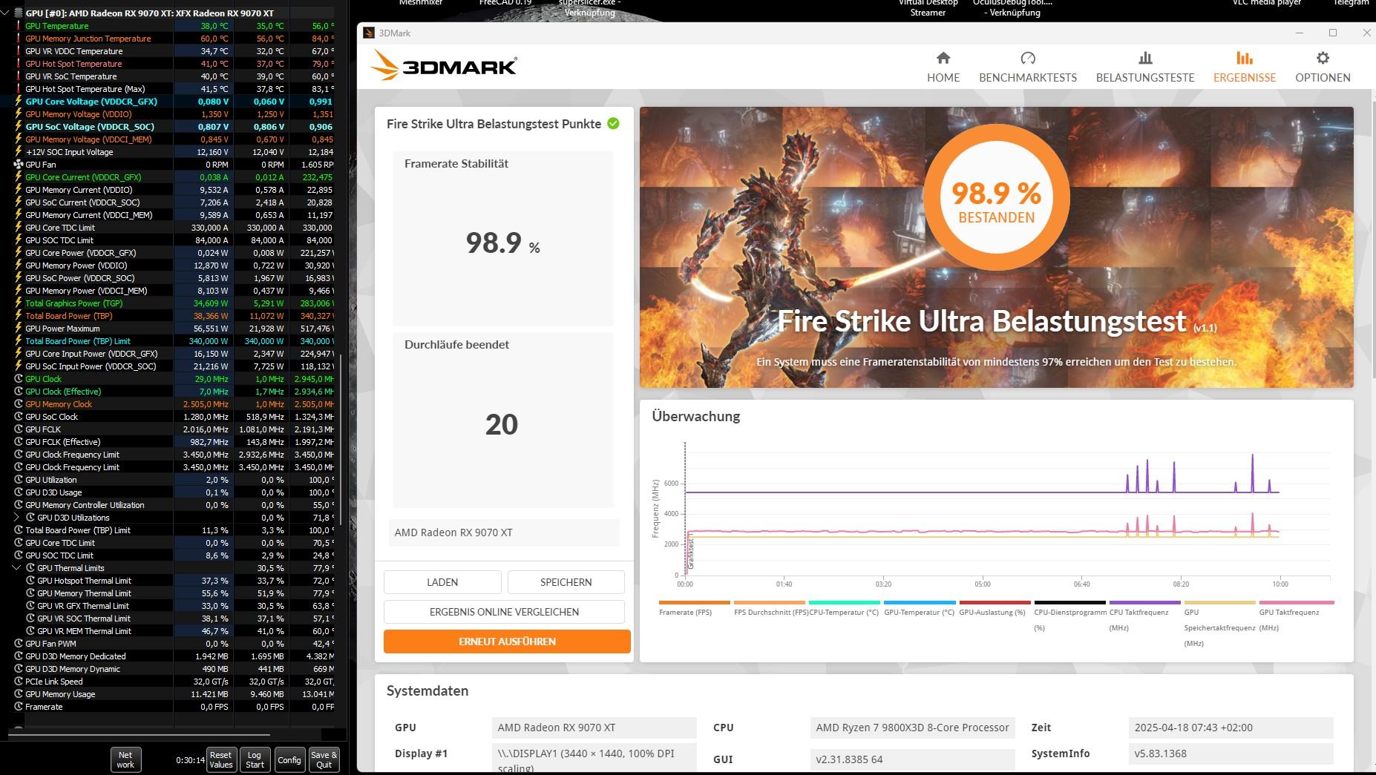Image resolution: width=1376 pixels, height=775 pixels.
Task: Open the BELASTUNGSTESTE tab
Action: 1145,67
